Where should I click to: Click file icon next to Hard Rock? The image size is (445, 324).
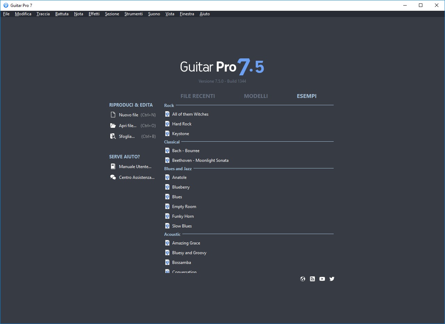coord(167,124)
